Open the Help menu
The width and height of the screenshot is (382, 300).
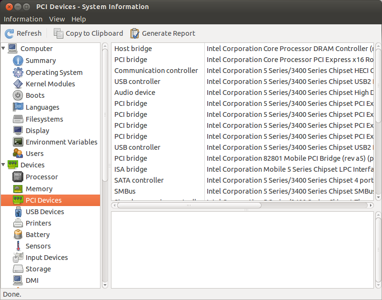(x=79, y=19)
